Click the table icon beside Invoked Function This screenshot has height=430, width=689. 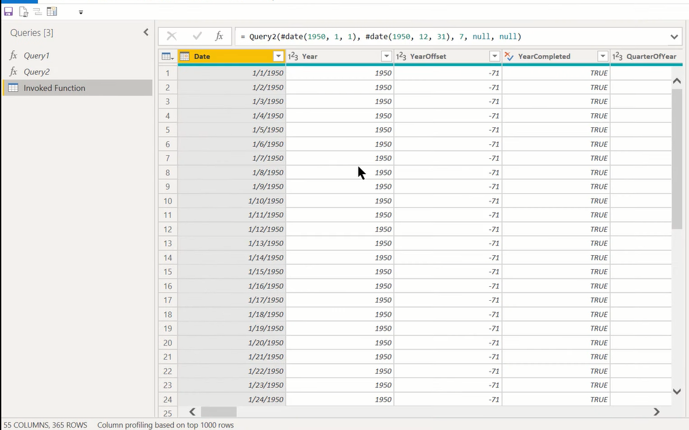tap(14, 88)
